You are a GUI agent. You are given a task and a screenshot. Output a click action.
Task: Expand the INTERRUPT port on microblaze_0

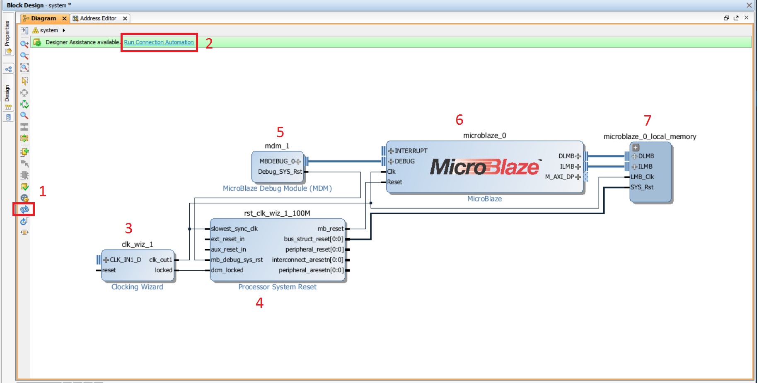(x=391, y=151)
